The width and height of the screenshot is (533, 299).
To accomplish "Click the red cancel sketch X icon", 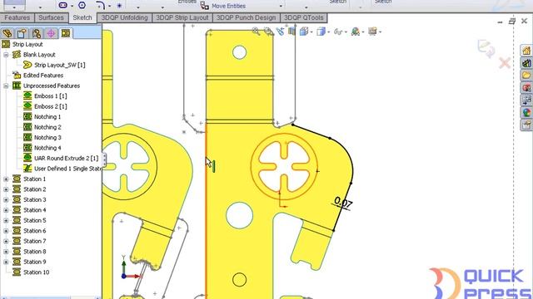I will point(505,63).
